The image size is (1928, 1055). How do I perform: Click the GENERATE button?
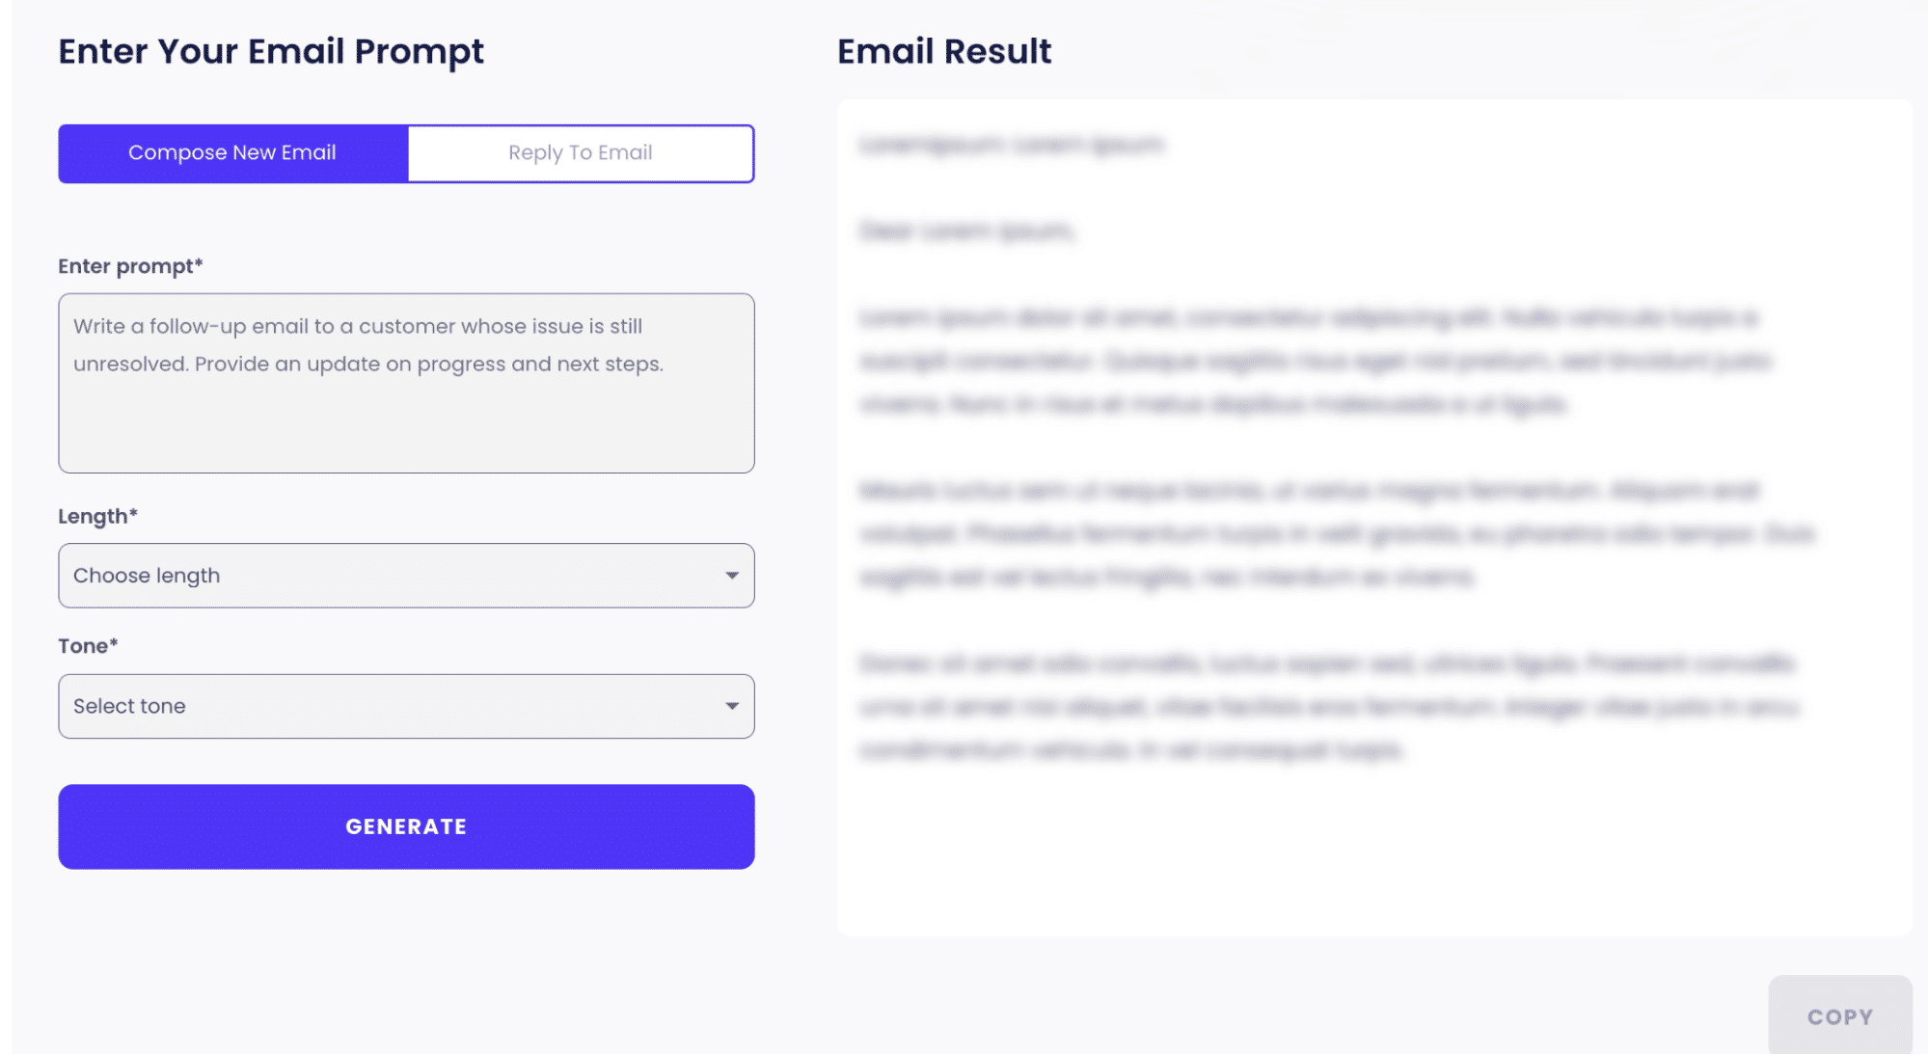pyautogui.click(x=405, y=826)
